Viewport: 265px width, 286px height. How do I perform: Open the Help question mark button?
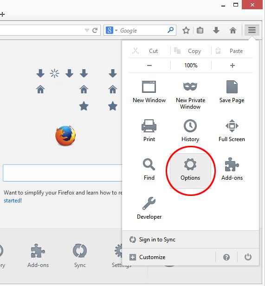pyautogui.click(x=226, y=257)
